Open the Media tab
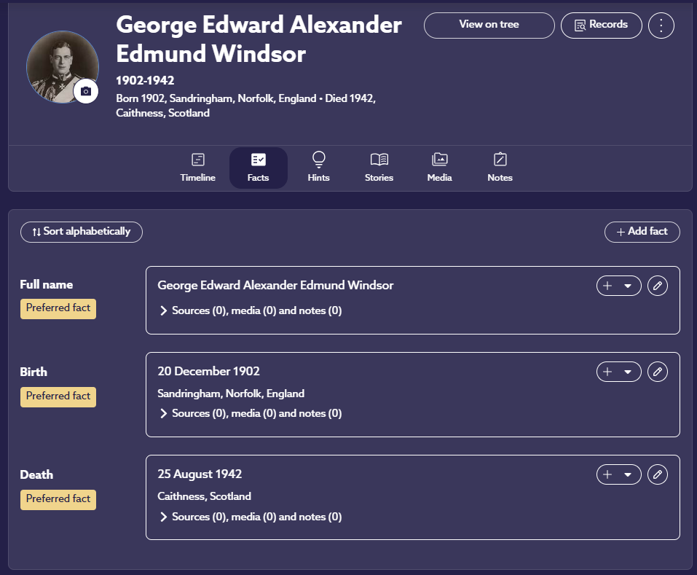This screenshot has height=575, width=697. [439, 167]
